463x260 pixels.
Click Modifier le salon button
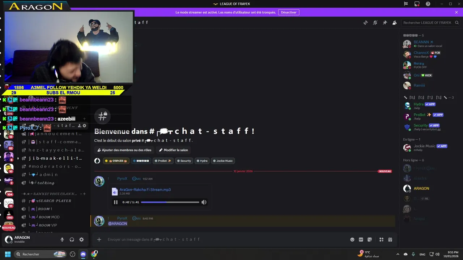tap(173, 150)
